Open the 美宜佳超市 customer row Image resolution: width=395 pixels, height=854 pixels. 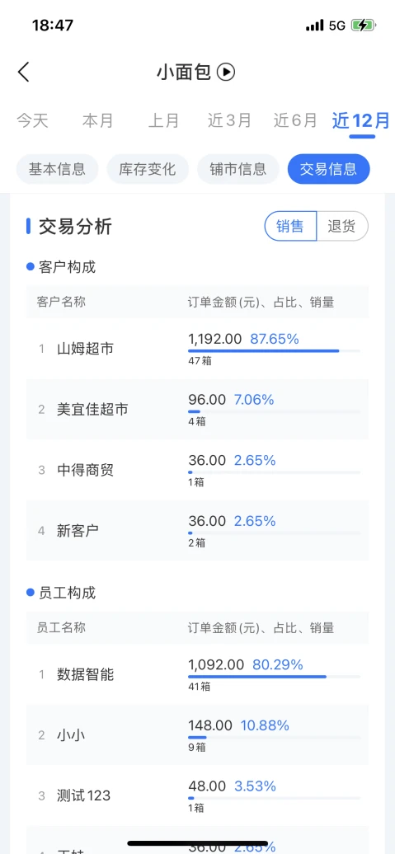tap(197, 409)
